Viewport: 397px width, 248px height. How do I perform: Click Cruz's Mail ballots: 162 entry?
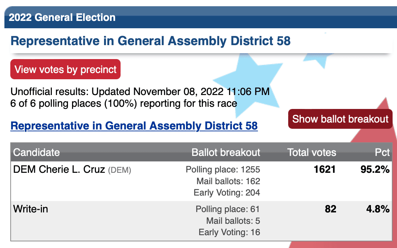[228, 181]
